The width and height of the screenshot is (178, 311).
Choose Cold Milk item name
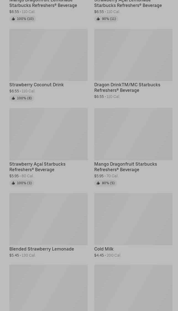tap(104, 249)
